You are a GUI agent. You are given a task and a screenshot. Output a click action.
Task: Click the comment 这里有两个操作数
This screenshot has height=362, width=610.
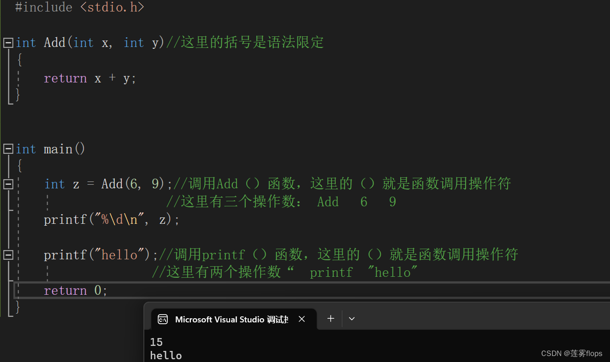[x=285, y=273]
